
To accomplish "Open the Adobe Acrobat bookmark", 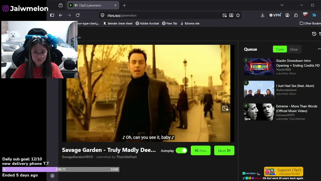I will [147, 23].
